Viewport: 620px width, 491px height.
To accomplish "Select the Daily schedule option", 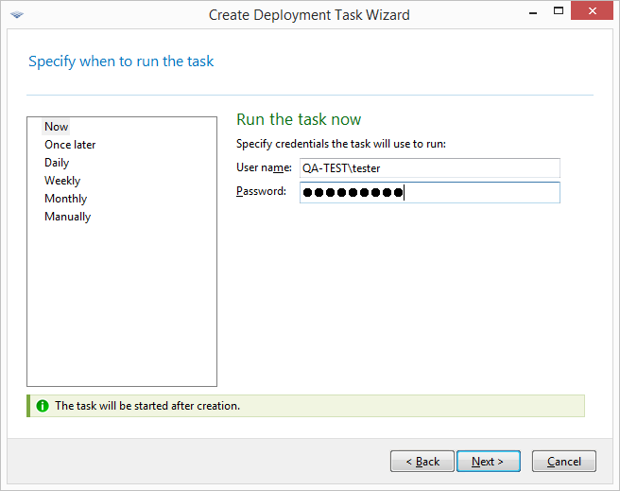I will tap(57, 163).
